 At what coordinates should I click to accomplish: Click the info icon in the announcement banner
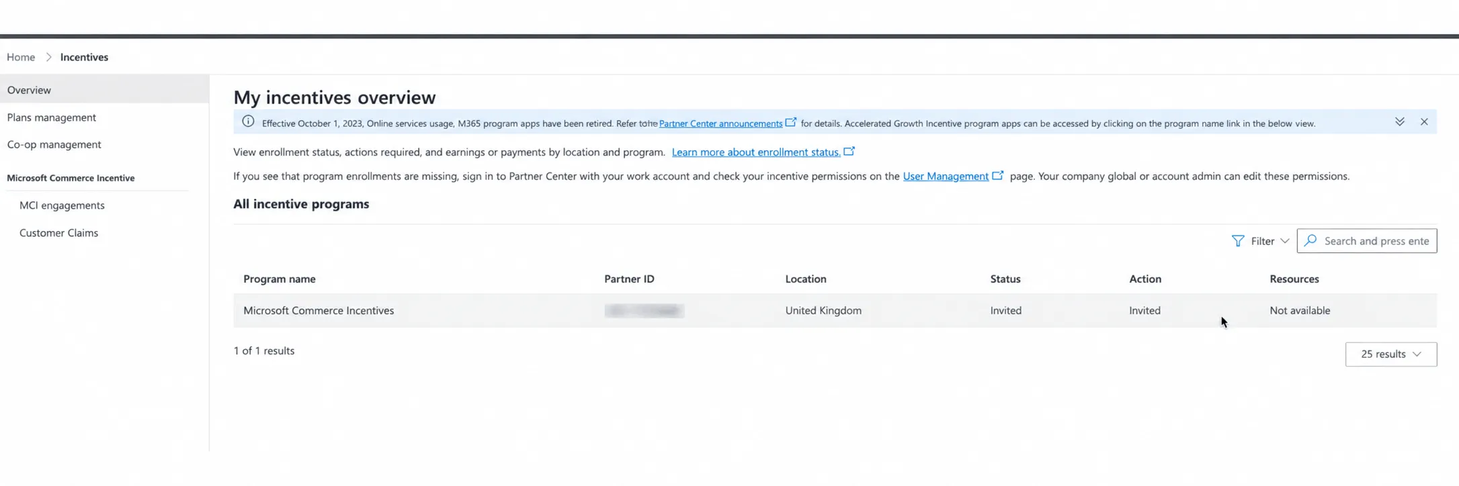tap(248, 121)
